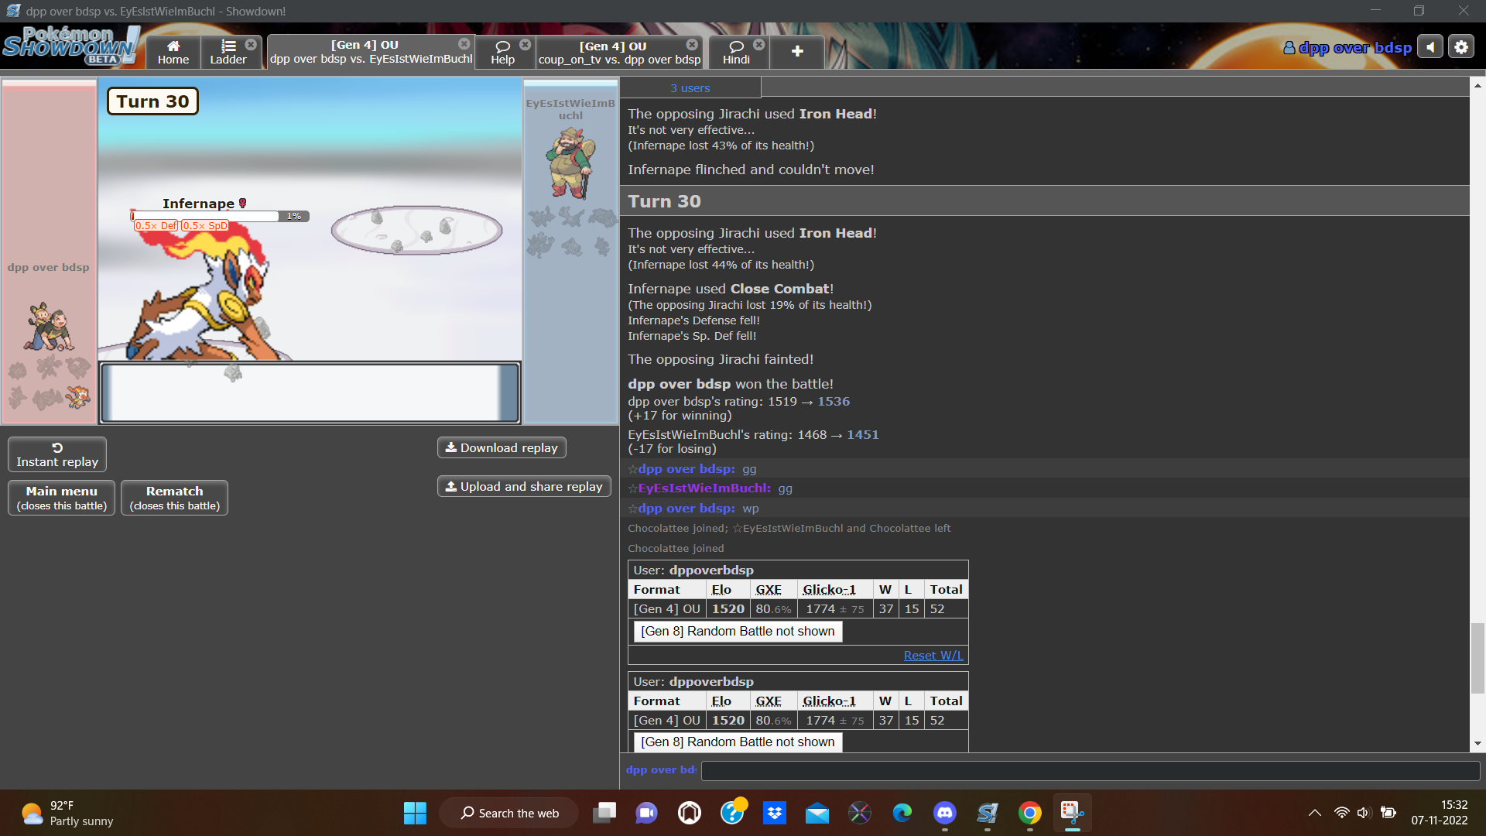Open the Help chat tab
Image resolution: width=1486 pixels, height=836 pixels.
coord(502,53)
